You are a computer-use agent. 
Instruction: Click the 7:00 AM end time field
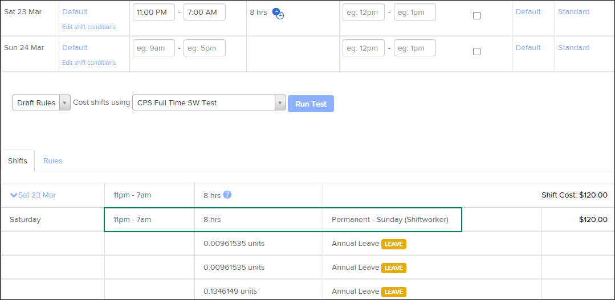click(x=204, y=12)
